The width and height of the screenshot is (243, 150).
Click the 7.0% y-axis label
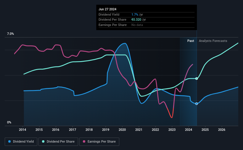[10, 34]
